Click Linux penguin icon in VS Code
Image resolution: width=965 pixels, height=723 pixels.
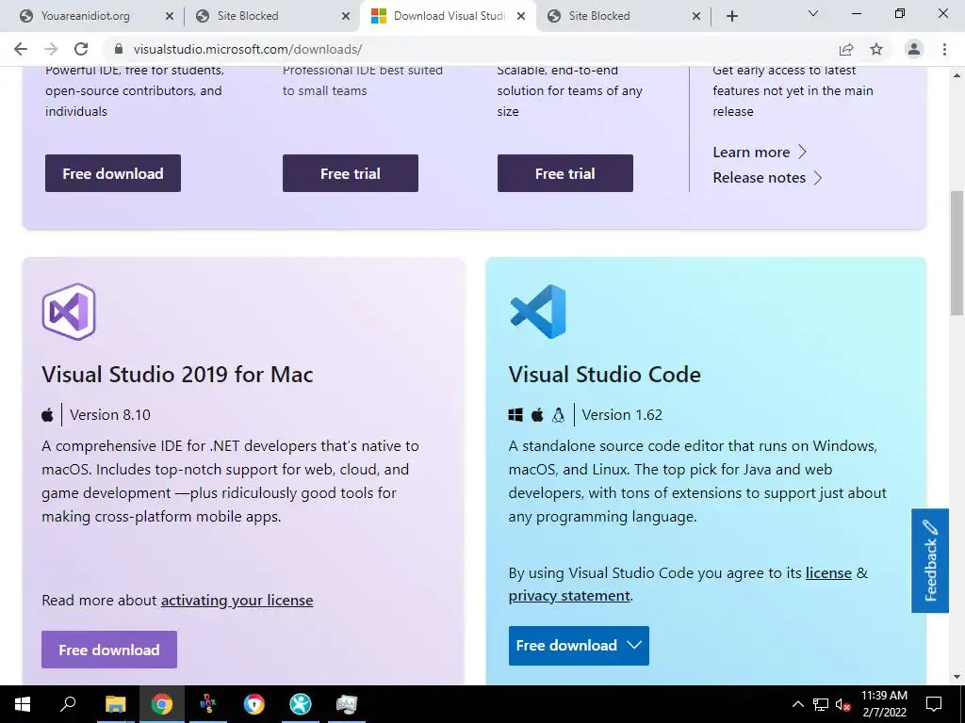coord(558,415)
